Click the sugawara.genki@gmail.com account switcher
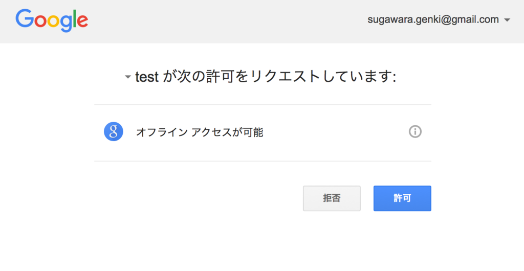The image size is (524, 271). point(433,20)
